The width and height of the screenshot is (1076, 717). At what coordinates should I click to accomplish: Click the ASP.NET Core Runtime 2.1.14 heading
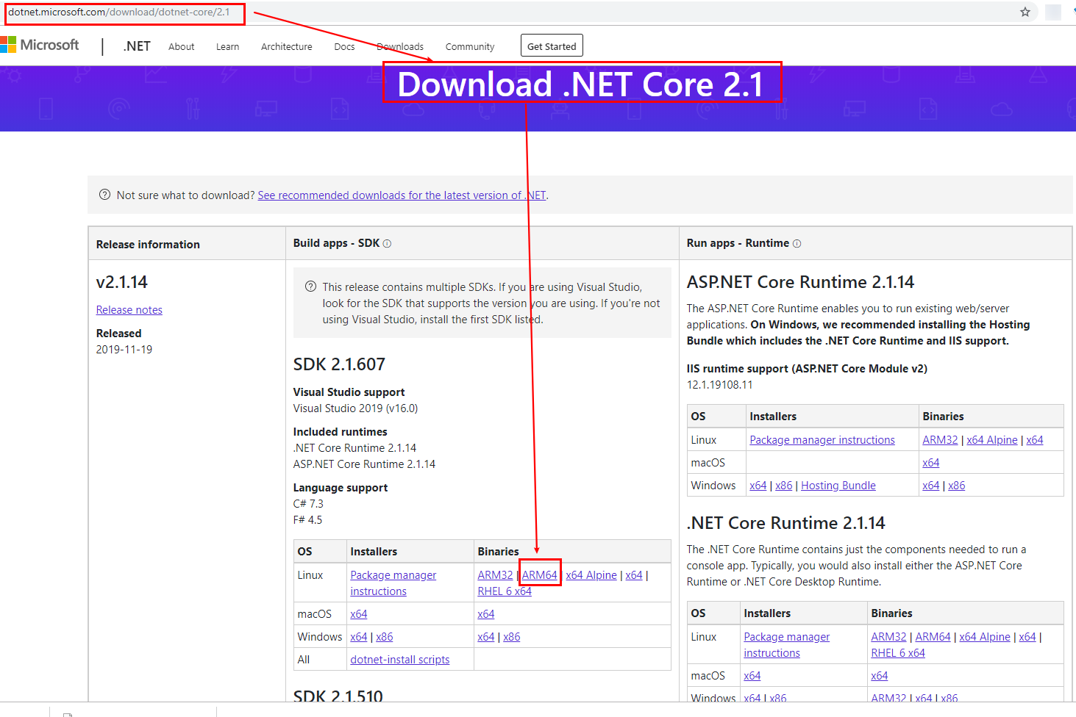pos(800,282)
